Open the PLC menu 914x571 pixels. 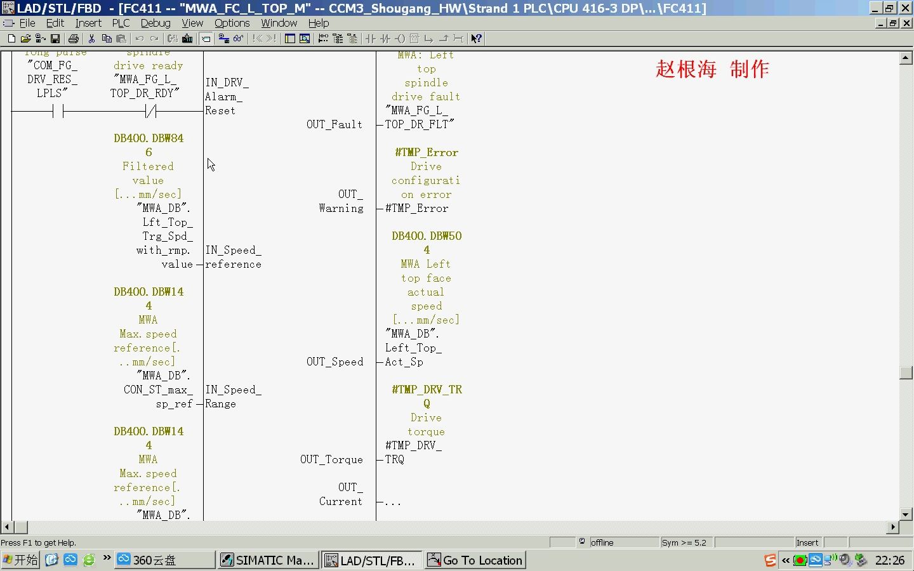coord(121,23)
